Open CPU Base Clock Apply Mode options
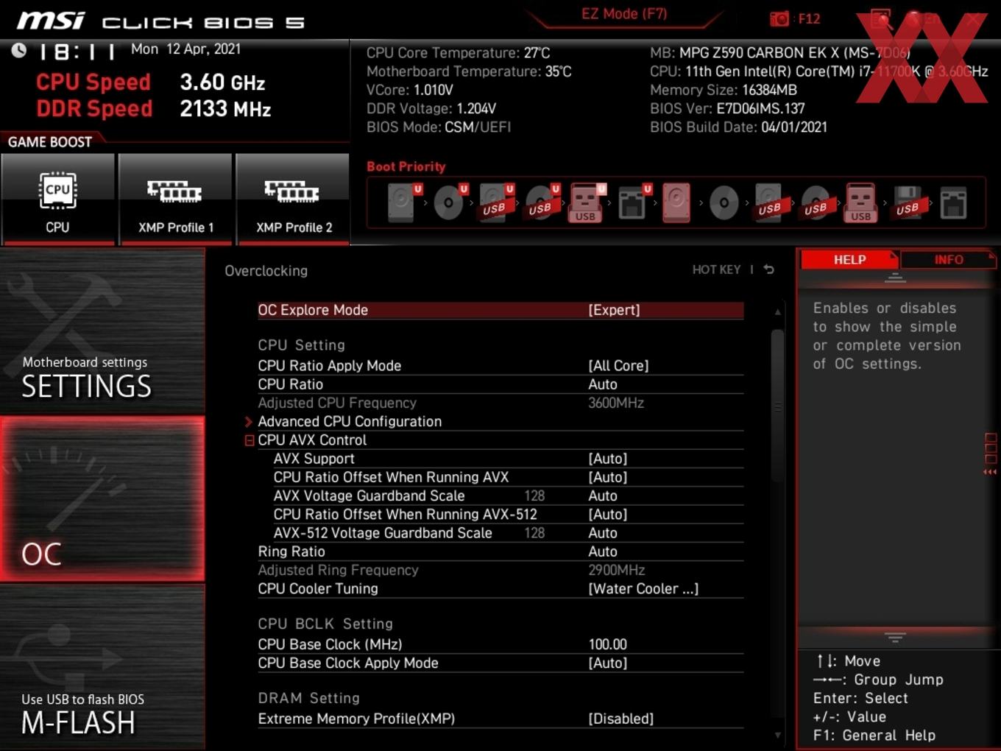The image size is (1001, 751). point(608,663)
